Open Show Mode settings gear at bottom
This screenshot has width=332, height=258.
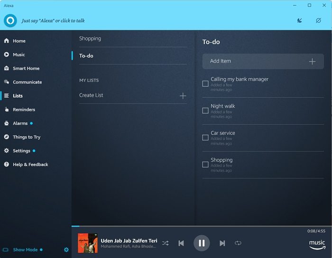click(x=66, y=250)
